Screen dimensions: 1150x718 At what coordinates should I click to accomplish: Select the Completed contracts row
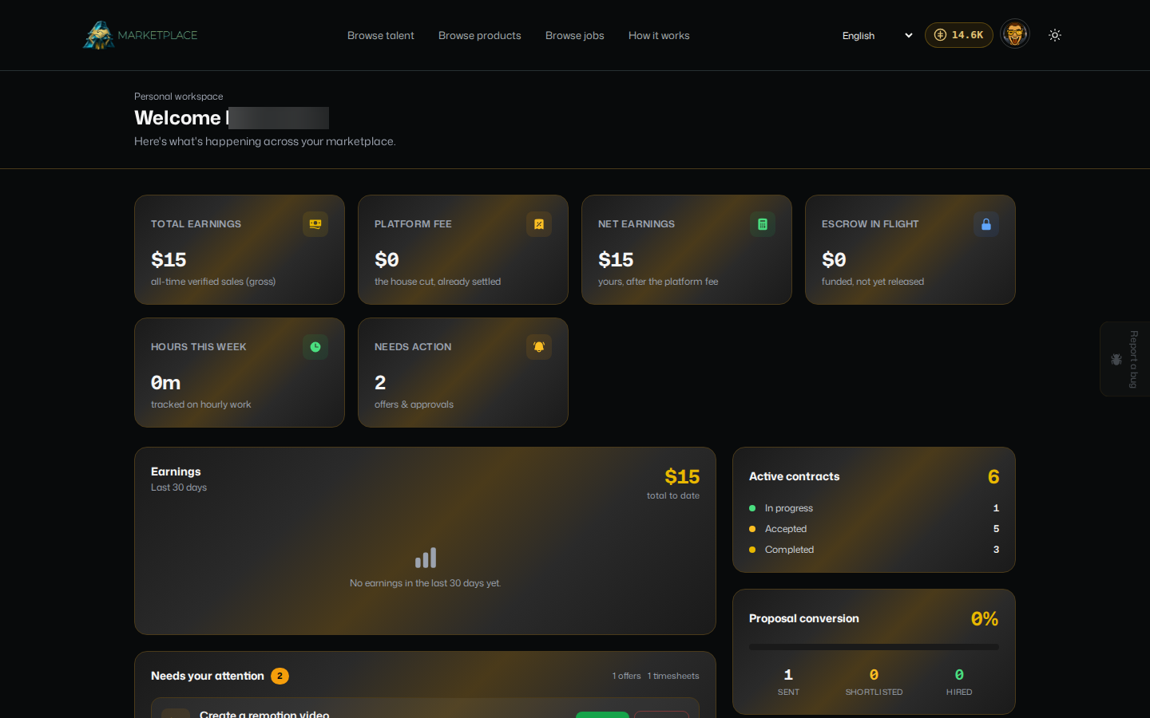(x=874, y=550)
